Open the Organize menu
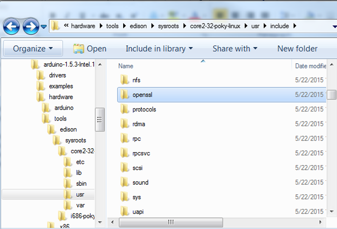The image size is (337, 229). [x=33, y=49]
